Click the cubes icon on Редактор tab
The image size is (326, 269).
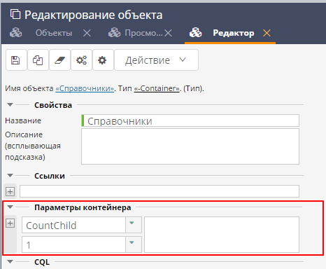pyautogui.click(x=195, y=32)
